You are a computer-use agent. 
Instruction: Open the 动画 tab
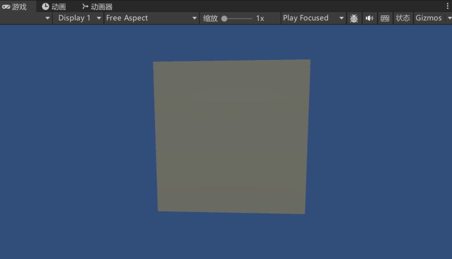click(54, 6)
